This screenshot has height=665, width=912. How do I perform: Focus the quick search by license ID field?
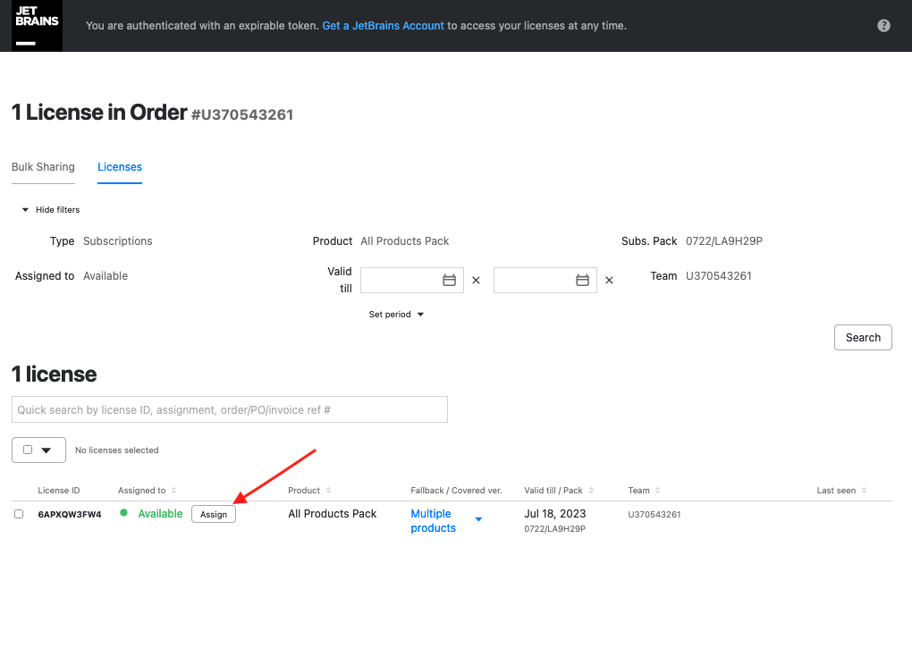pos(230,409)
